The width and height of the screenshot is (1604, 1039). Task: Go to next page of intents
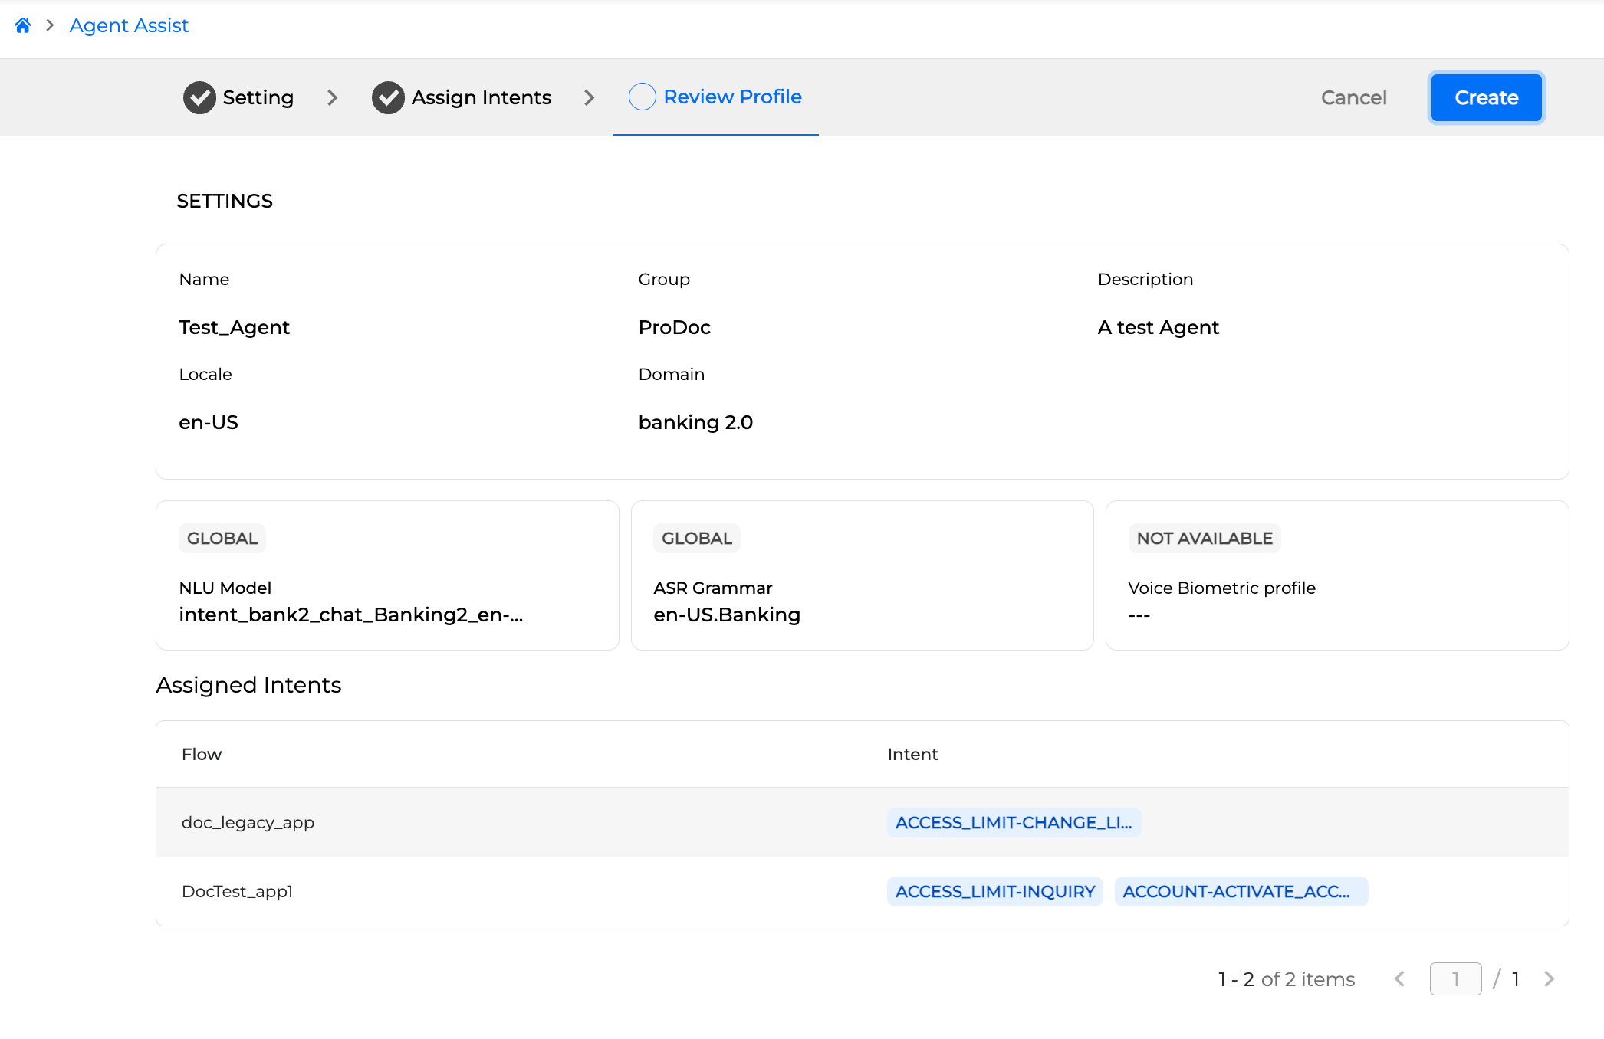tap(1549, 979)
